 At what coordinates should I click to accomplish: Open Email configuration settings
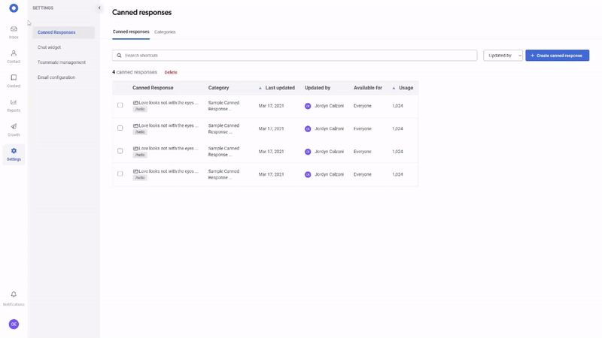pyautogui.click(x=56, y=77)
